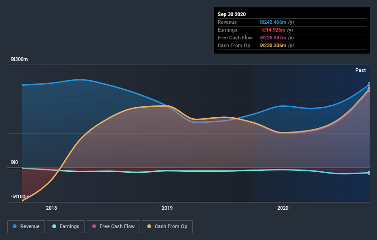The height and width of the screenshot is (240, 377).
Task: Click the ₪242.466m revenue value
Action: tap(273, 22)
